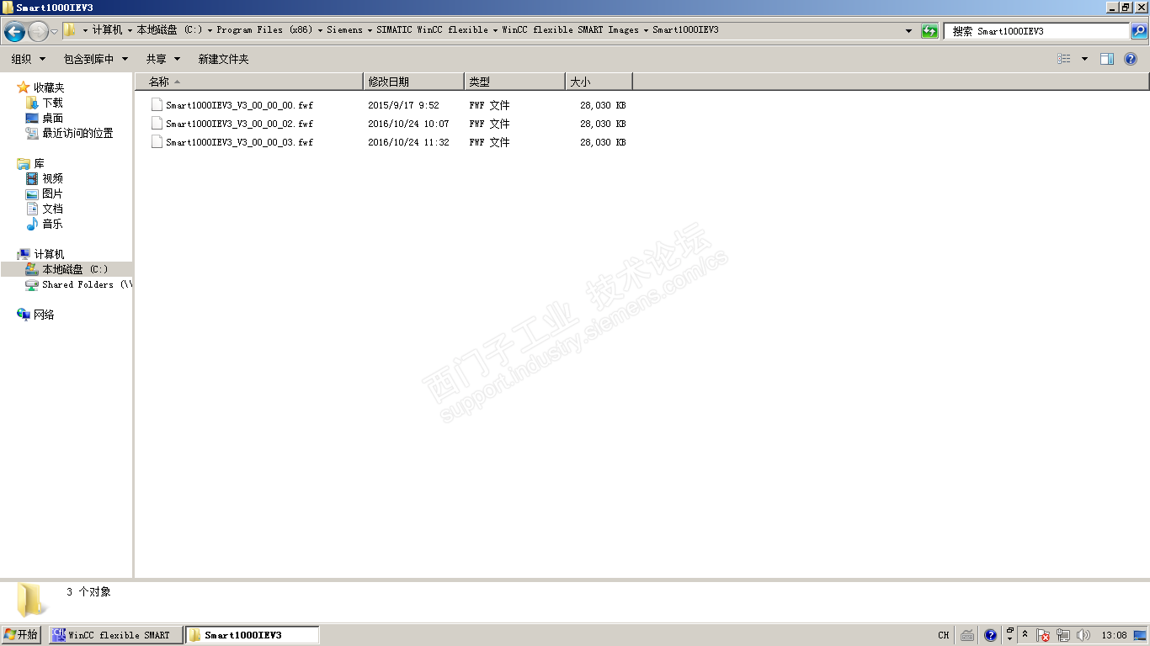Click the Smart1000IEV3 taskbar button
This screenshot has height=646, width=1150.
pyautogui.click(x=252, y=635)
